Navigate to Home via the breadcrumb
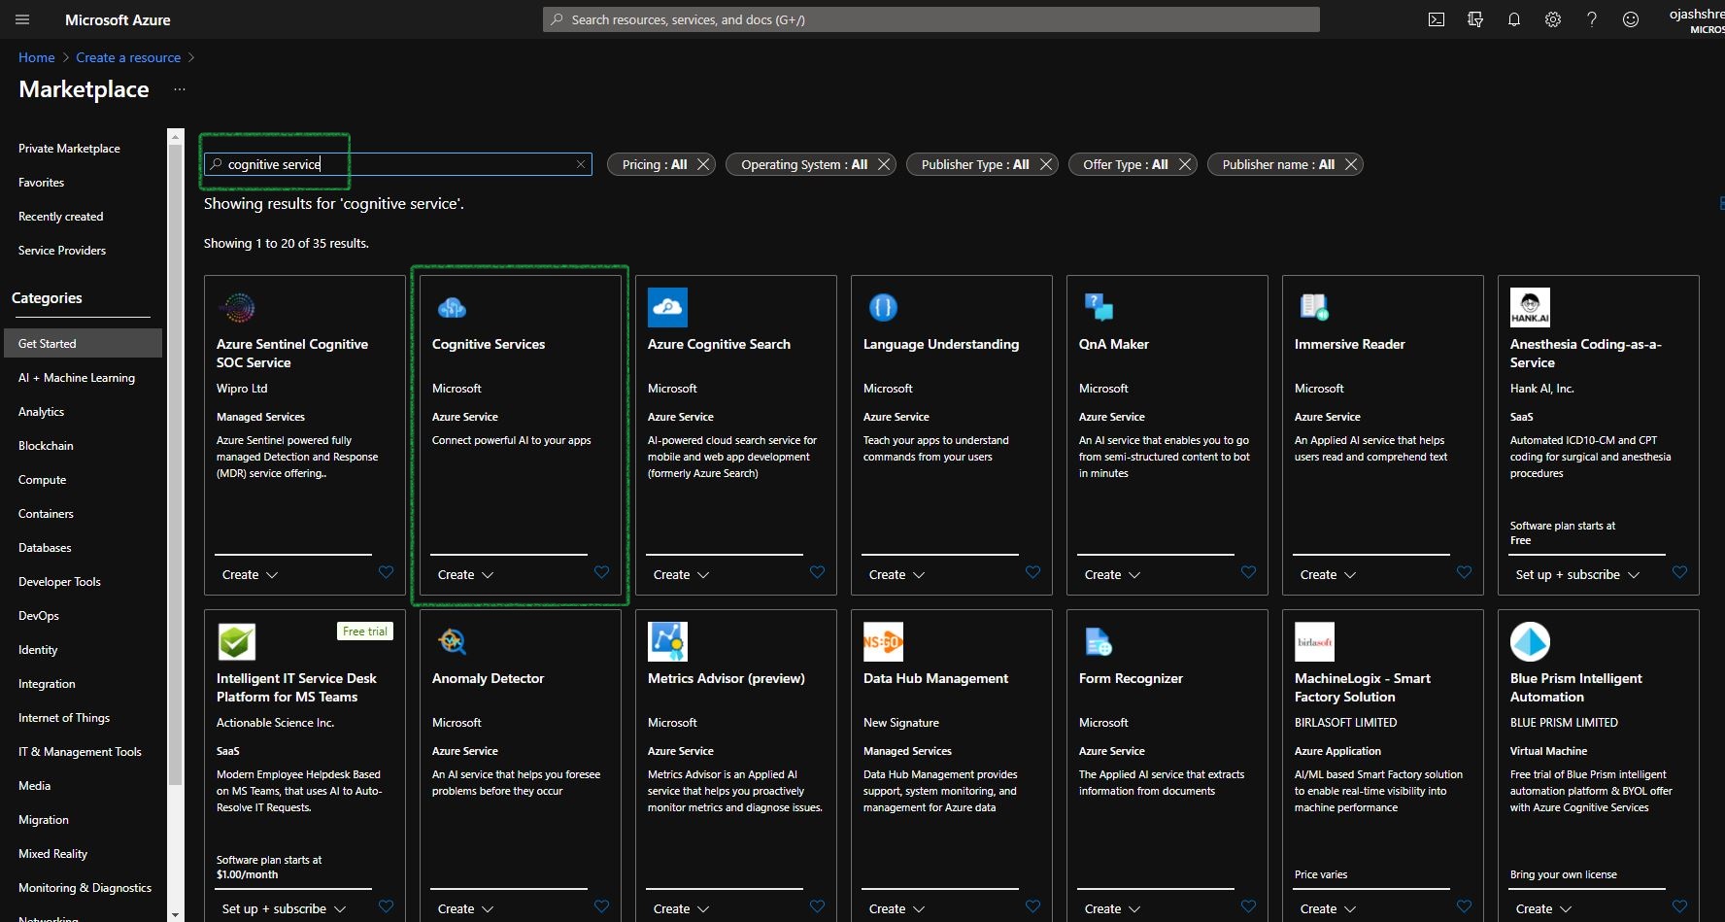This screenshot has width=1725, height=922. click(x=36, y=57)
